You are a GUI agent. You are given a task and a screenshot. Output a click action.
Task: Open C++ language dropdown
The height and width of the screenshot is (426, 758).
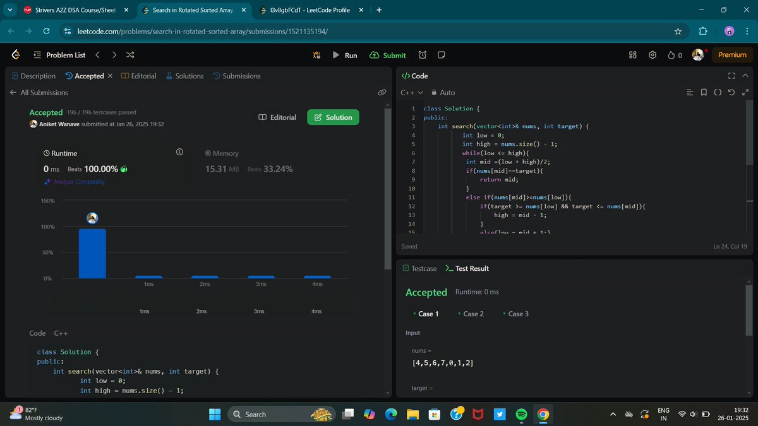pos(412,92)
